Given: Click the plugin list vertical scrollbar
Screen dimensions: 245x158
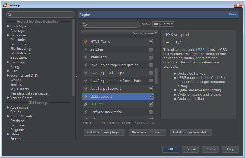Looking at the screenshot, I should (156, 76).
